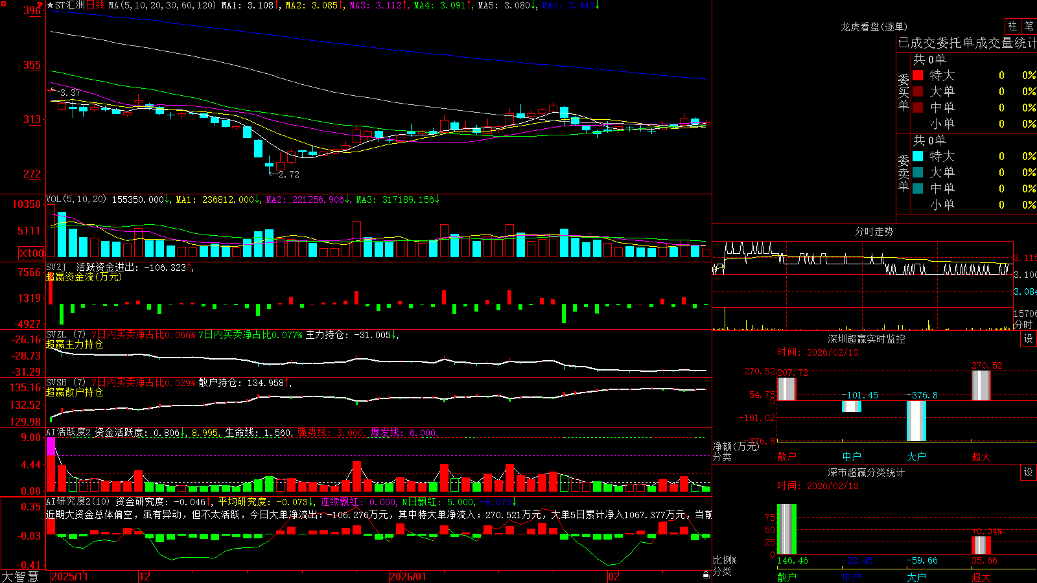
Task: Open 设 settings for 深市超赢分类统计 panel
Action: click(1029, 472)
